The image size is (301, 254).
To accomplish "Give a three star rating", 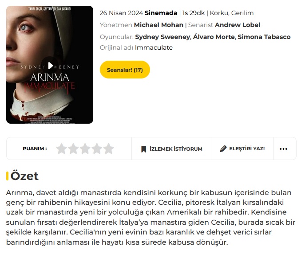I will tap(85, 148).
